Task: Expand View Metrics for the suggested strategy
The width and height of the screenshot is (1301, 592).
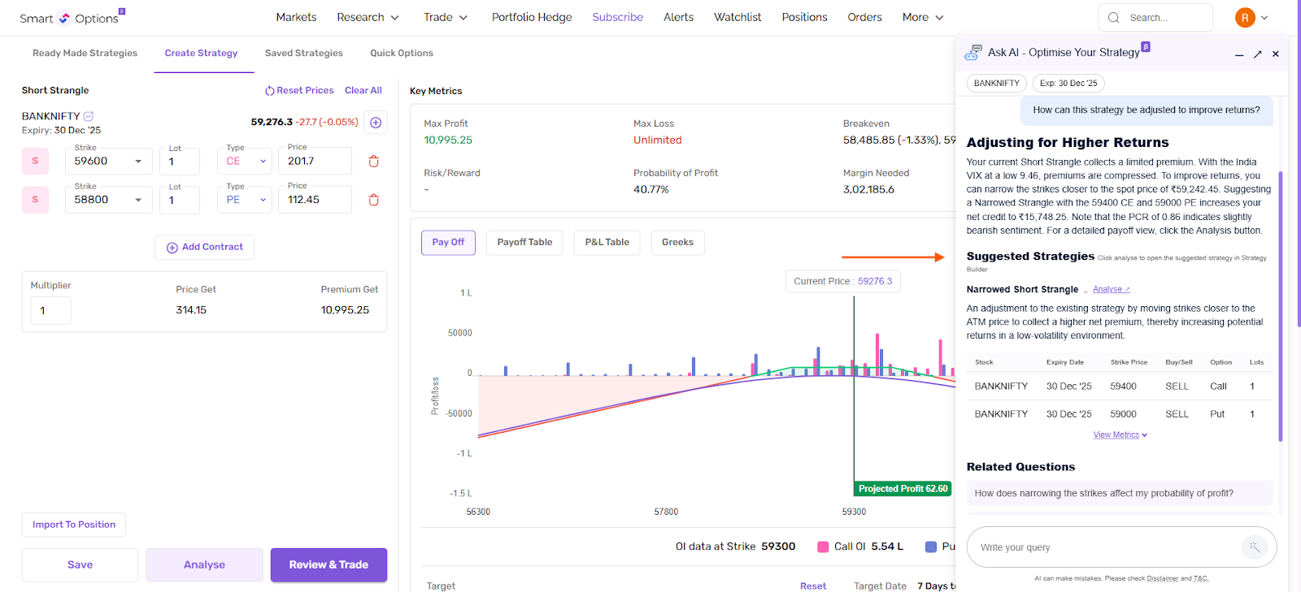Action: pos(1120,435)
